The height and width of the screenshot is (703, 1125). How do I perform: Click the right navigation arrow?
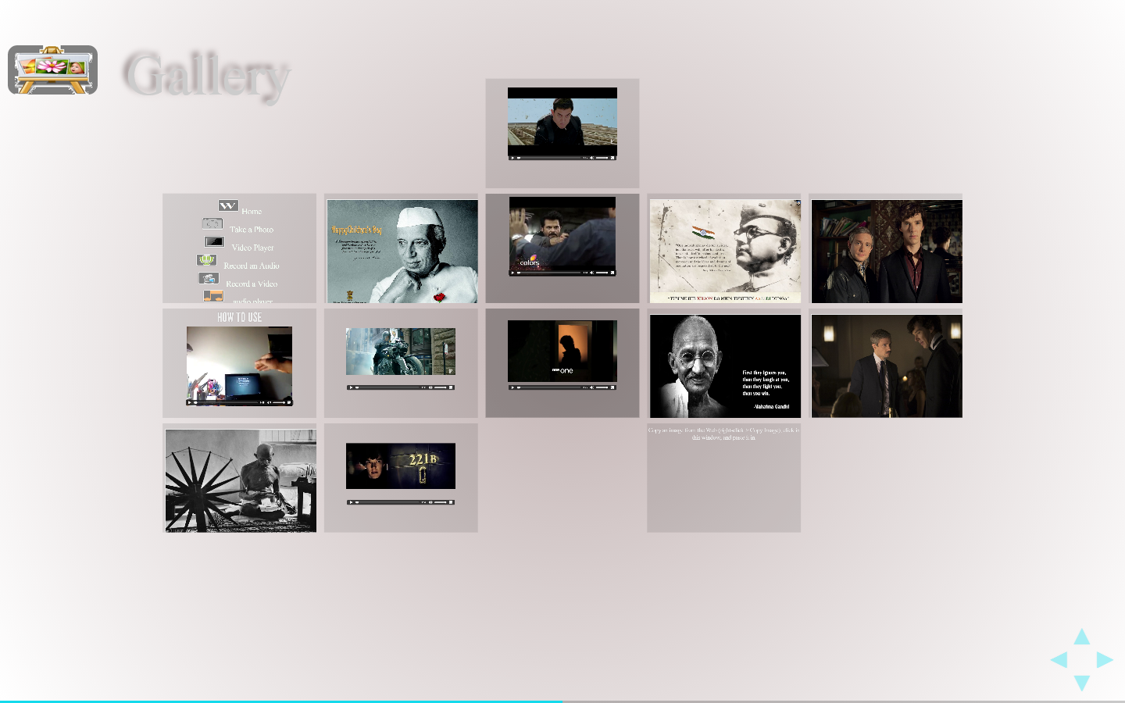pos(1105,660)
